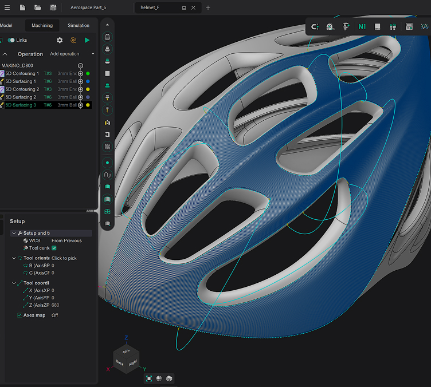431x387 pixels.
Task: Collapse the Tool coordinates group
Action: tap(14, 283)
